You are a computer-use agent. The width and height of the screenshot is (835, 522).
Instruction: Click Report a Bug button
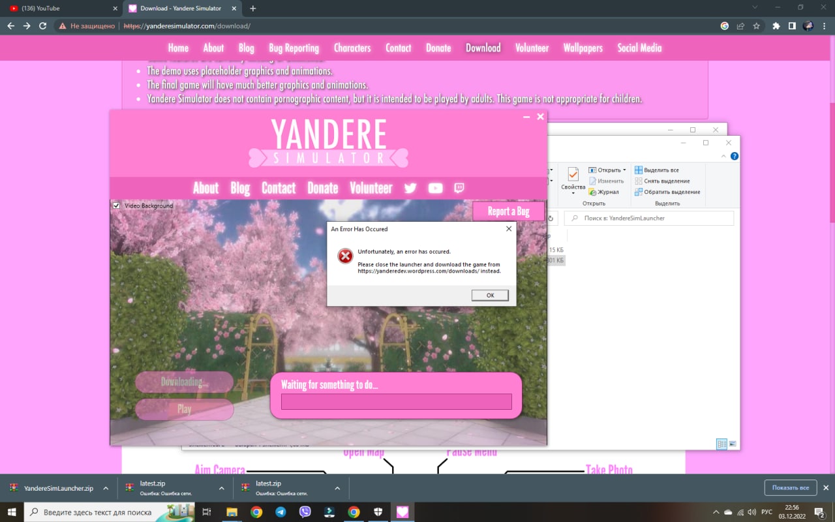coord(509,211)
